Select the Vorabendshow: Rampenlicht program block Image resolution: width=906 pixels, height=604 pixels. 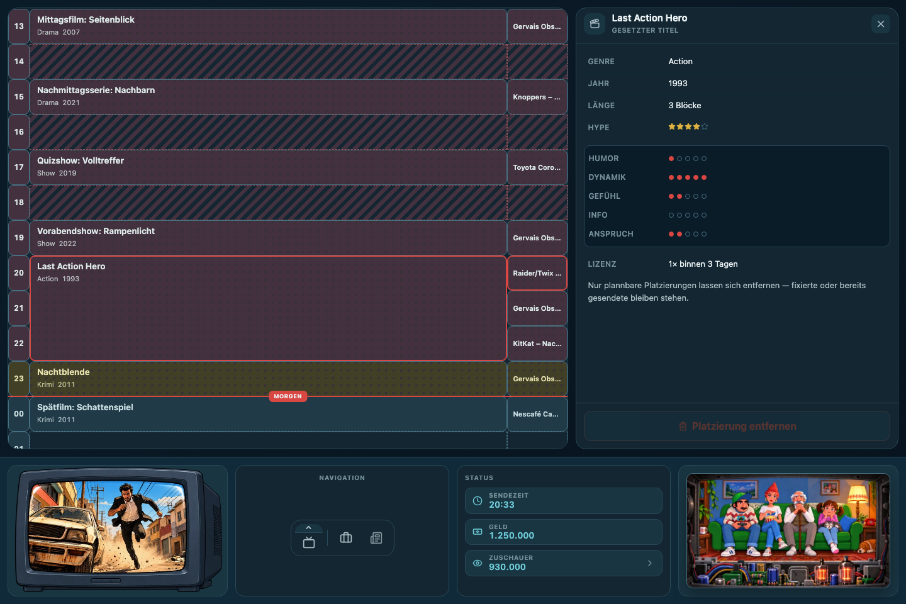(269, 238)
